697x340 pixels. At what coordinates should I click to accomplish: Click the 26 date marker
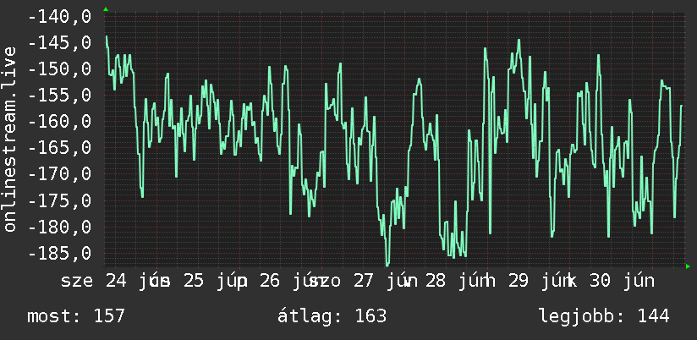tap(270, 281)
